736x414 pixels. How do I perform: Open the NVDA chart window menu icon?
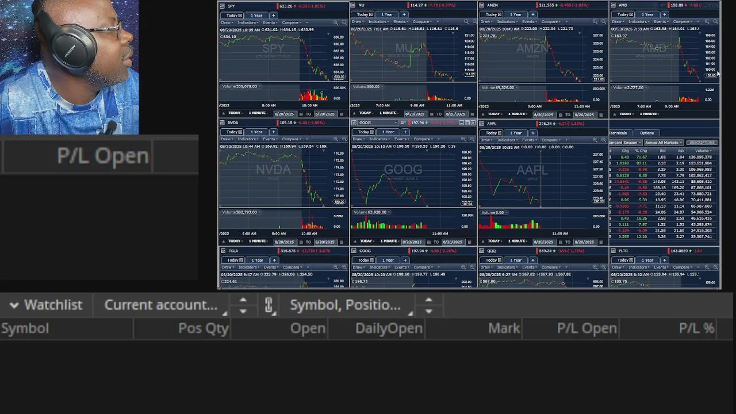(x=222, y=122)
